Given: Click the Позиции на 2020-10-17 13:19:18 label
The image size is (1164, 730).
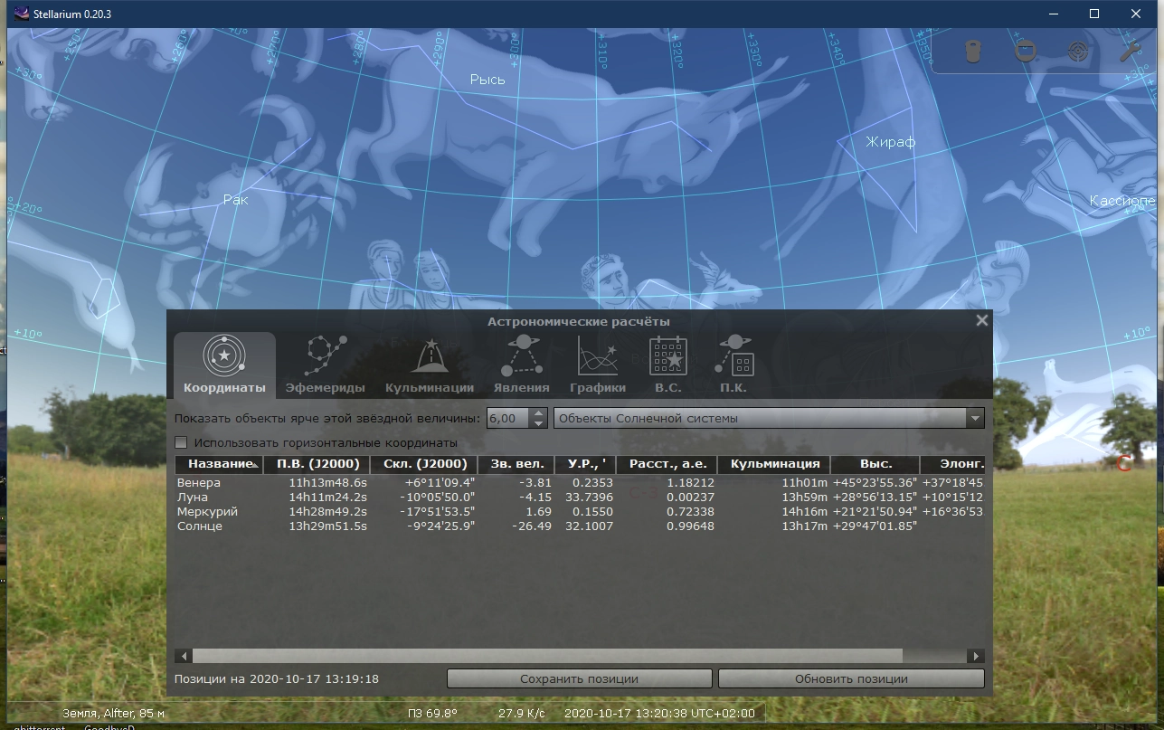Looking at the screenshot, I should 276,678.
